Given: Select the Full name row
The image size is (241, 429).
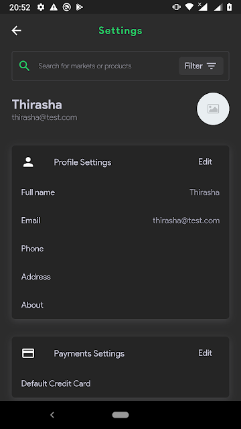Looking at the screenshot, I should click(x=120, y=192).
